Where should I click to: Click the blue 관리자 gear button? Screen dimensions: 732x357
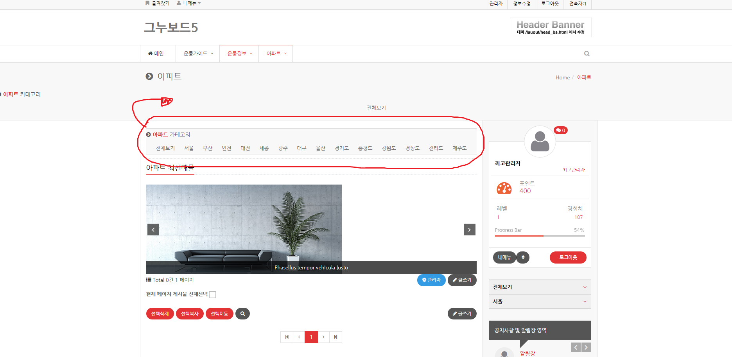click(x=431, y=280)
